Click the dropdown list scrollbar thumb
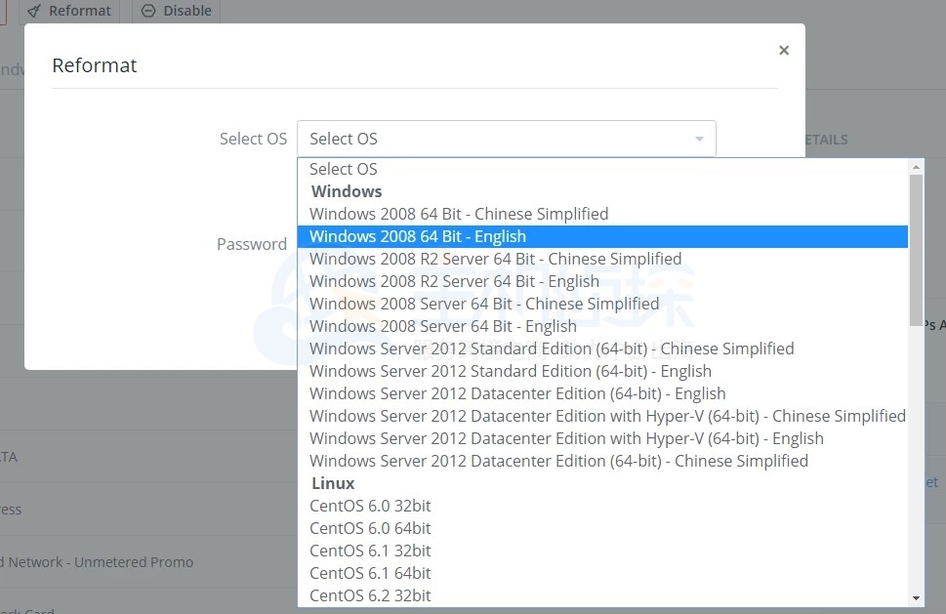 pyautogui.click(x=916, y=249)
